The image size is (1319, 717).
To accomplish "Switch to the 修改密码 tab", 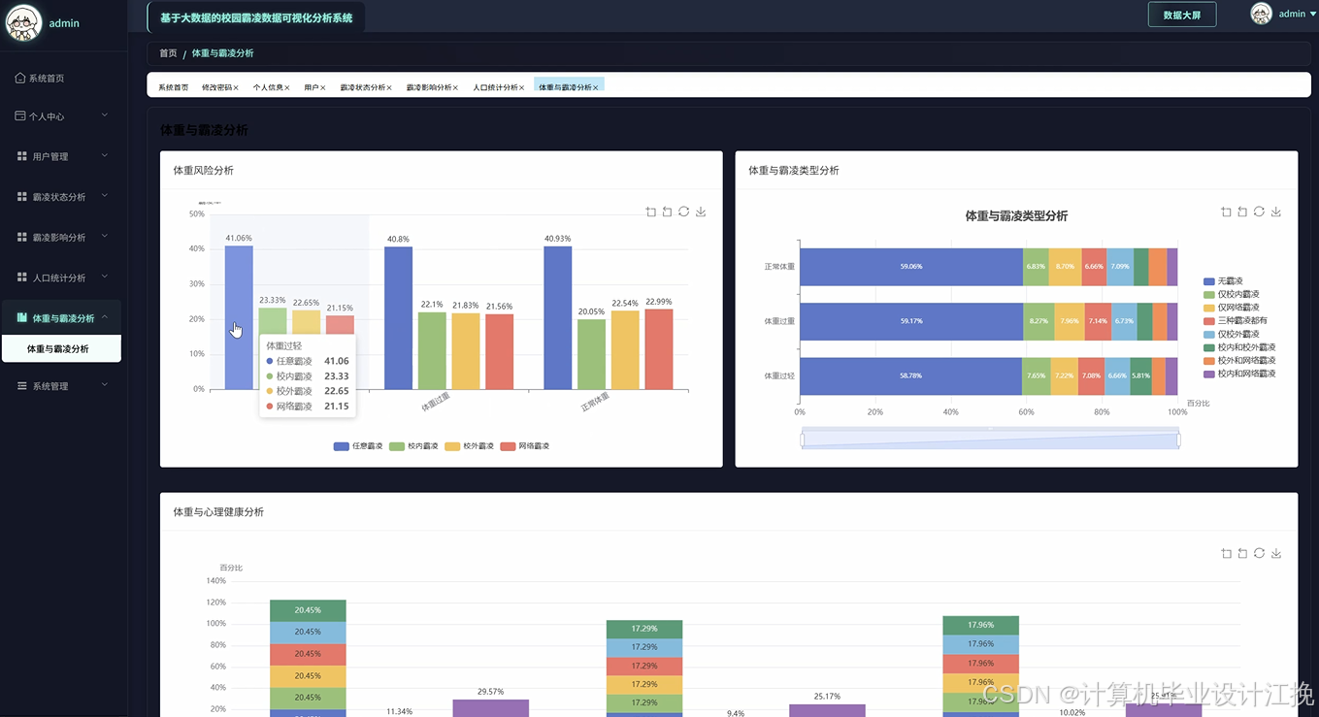I will tap(216, 87).
